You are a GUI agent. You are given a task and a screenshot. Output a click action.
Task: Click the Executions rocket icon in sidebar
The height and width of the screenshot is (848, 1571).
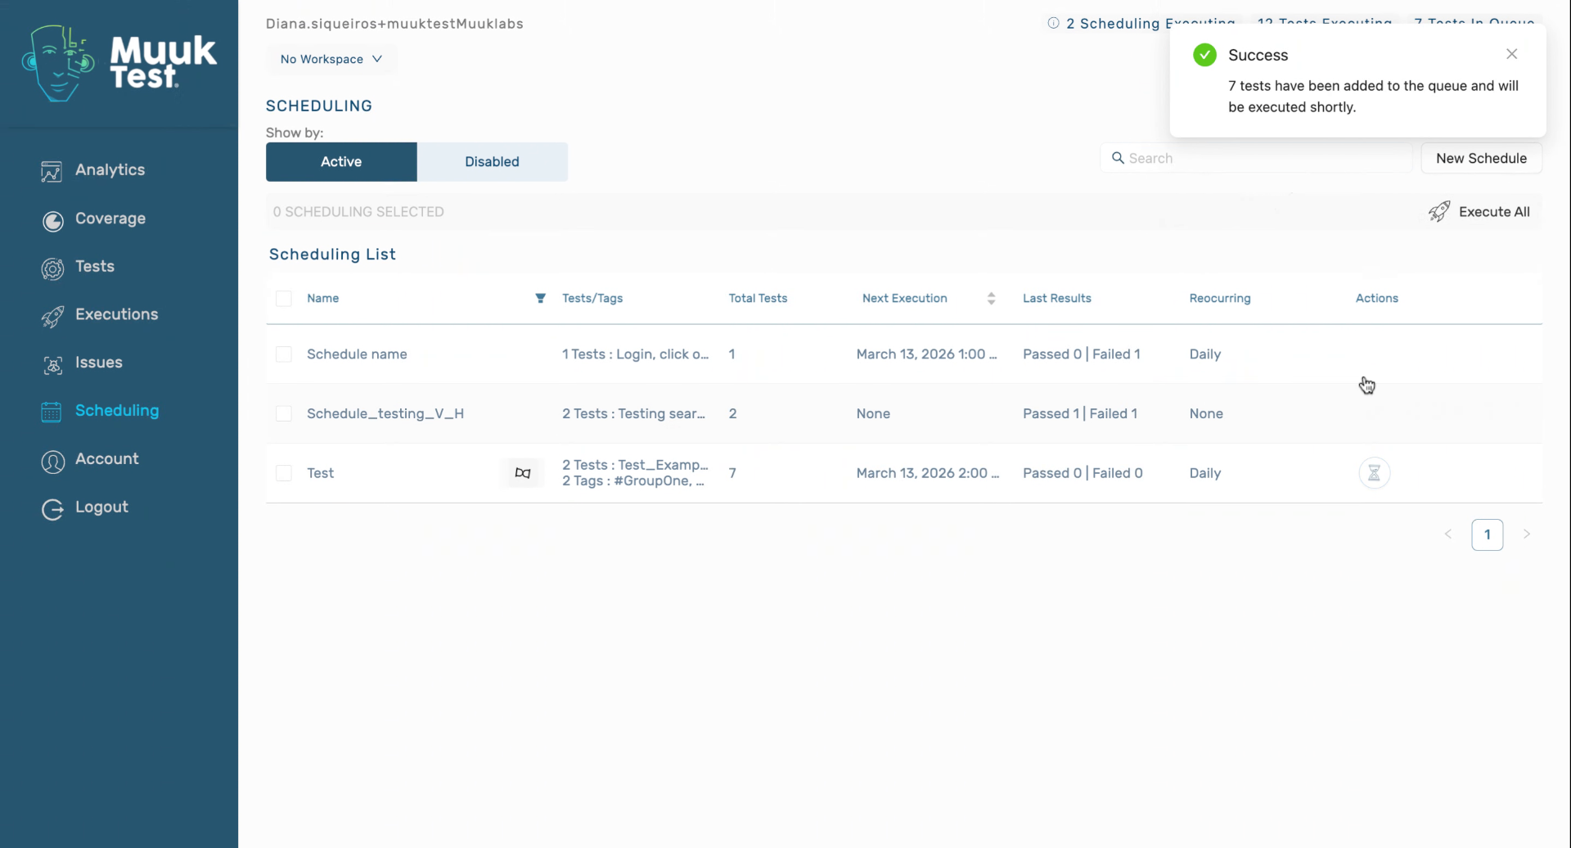53,316
